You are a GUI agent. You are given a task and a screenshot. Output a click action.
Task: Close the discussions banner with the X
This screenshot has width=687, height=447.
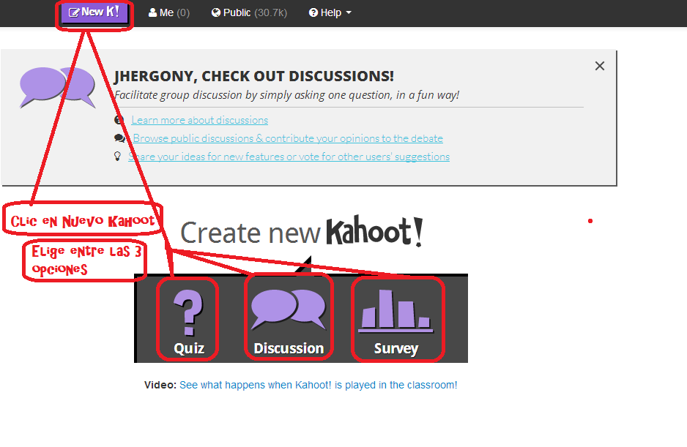600,66
